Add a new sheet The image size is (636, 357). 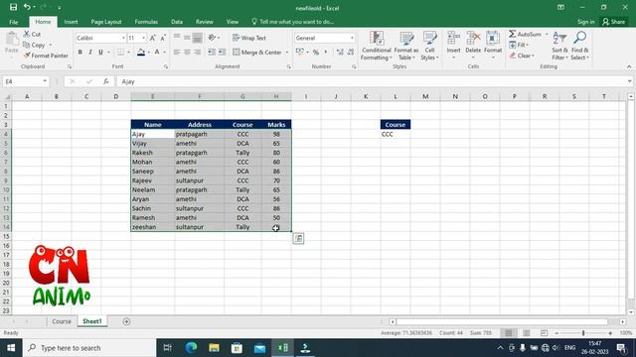[126, 321]
